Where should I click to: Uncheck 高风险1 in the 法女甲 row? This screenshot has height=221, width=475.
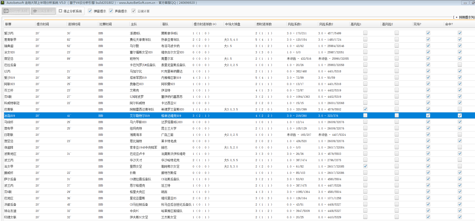click(365, 166)
